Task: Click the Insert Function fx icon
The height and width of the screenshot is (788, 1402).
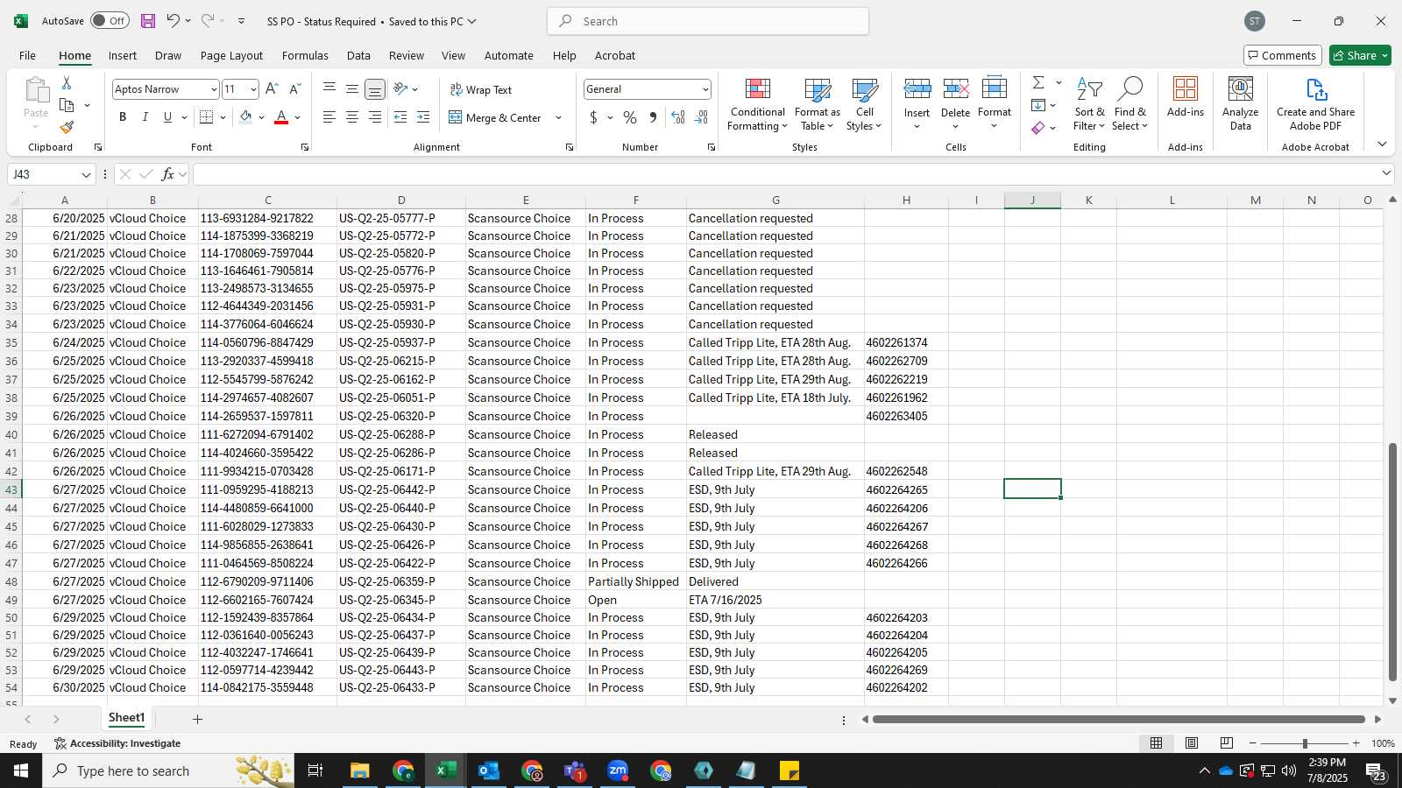Action: tap(168, 174)
